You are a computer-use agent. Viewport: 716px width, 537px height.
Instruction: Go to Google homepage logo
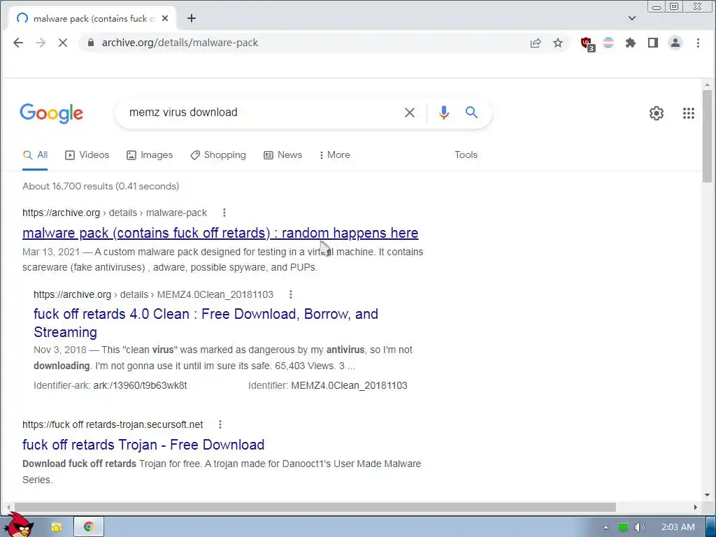(51, 113)
